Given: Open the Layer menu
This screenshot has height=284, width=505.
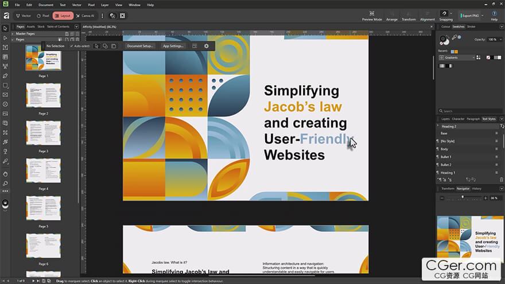Looking at the screenshot, I should pyautogui.click(x=104, y=5).
